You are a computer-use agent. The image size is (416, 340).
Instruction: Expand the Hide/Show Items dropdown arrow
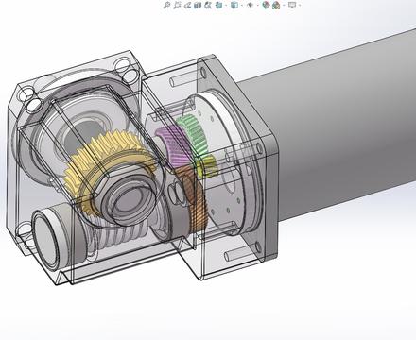[x=258, y=5]
